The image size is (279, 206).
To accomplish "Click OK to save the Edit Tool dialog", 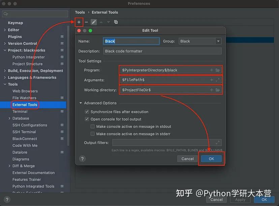I will pyautogui.click(x=211, y=158).
